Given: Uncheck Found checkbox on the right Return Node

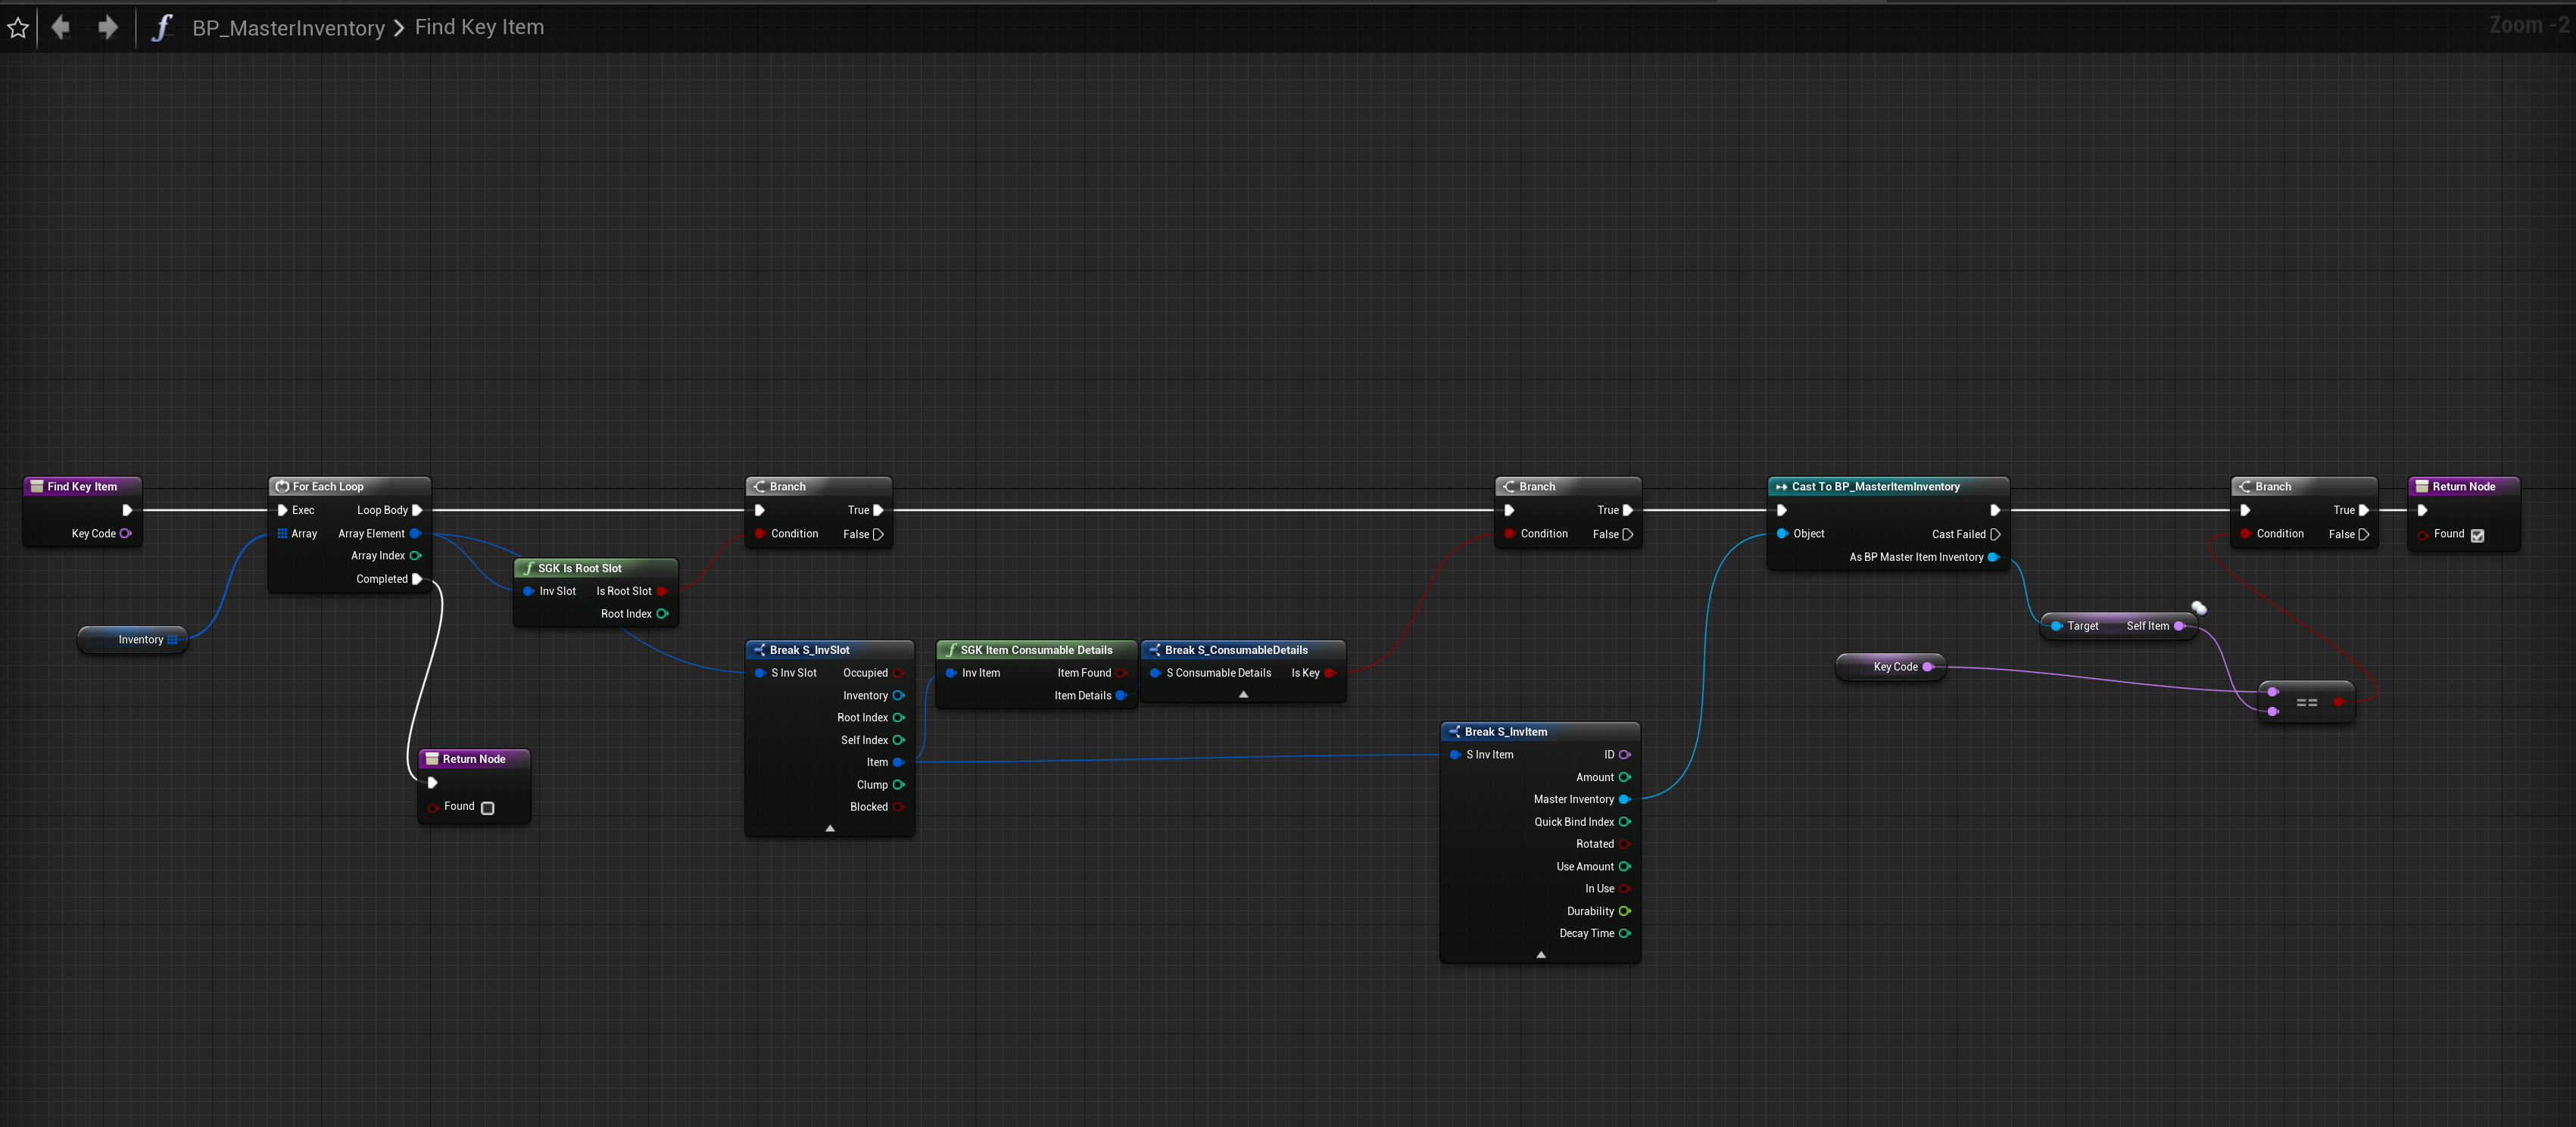Looking at the screenshot, I should coord(2477,535).
